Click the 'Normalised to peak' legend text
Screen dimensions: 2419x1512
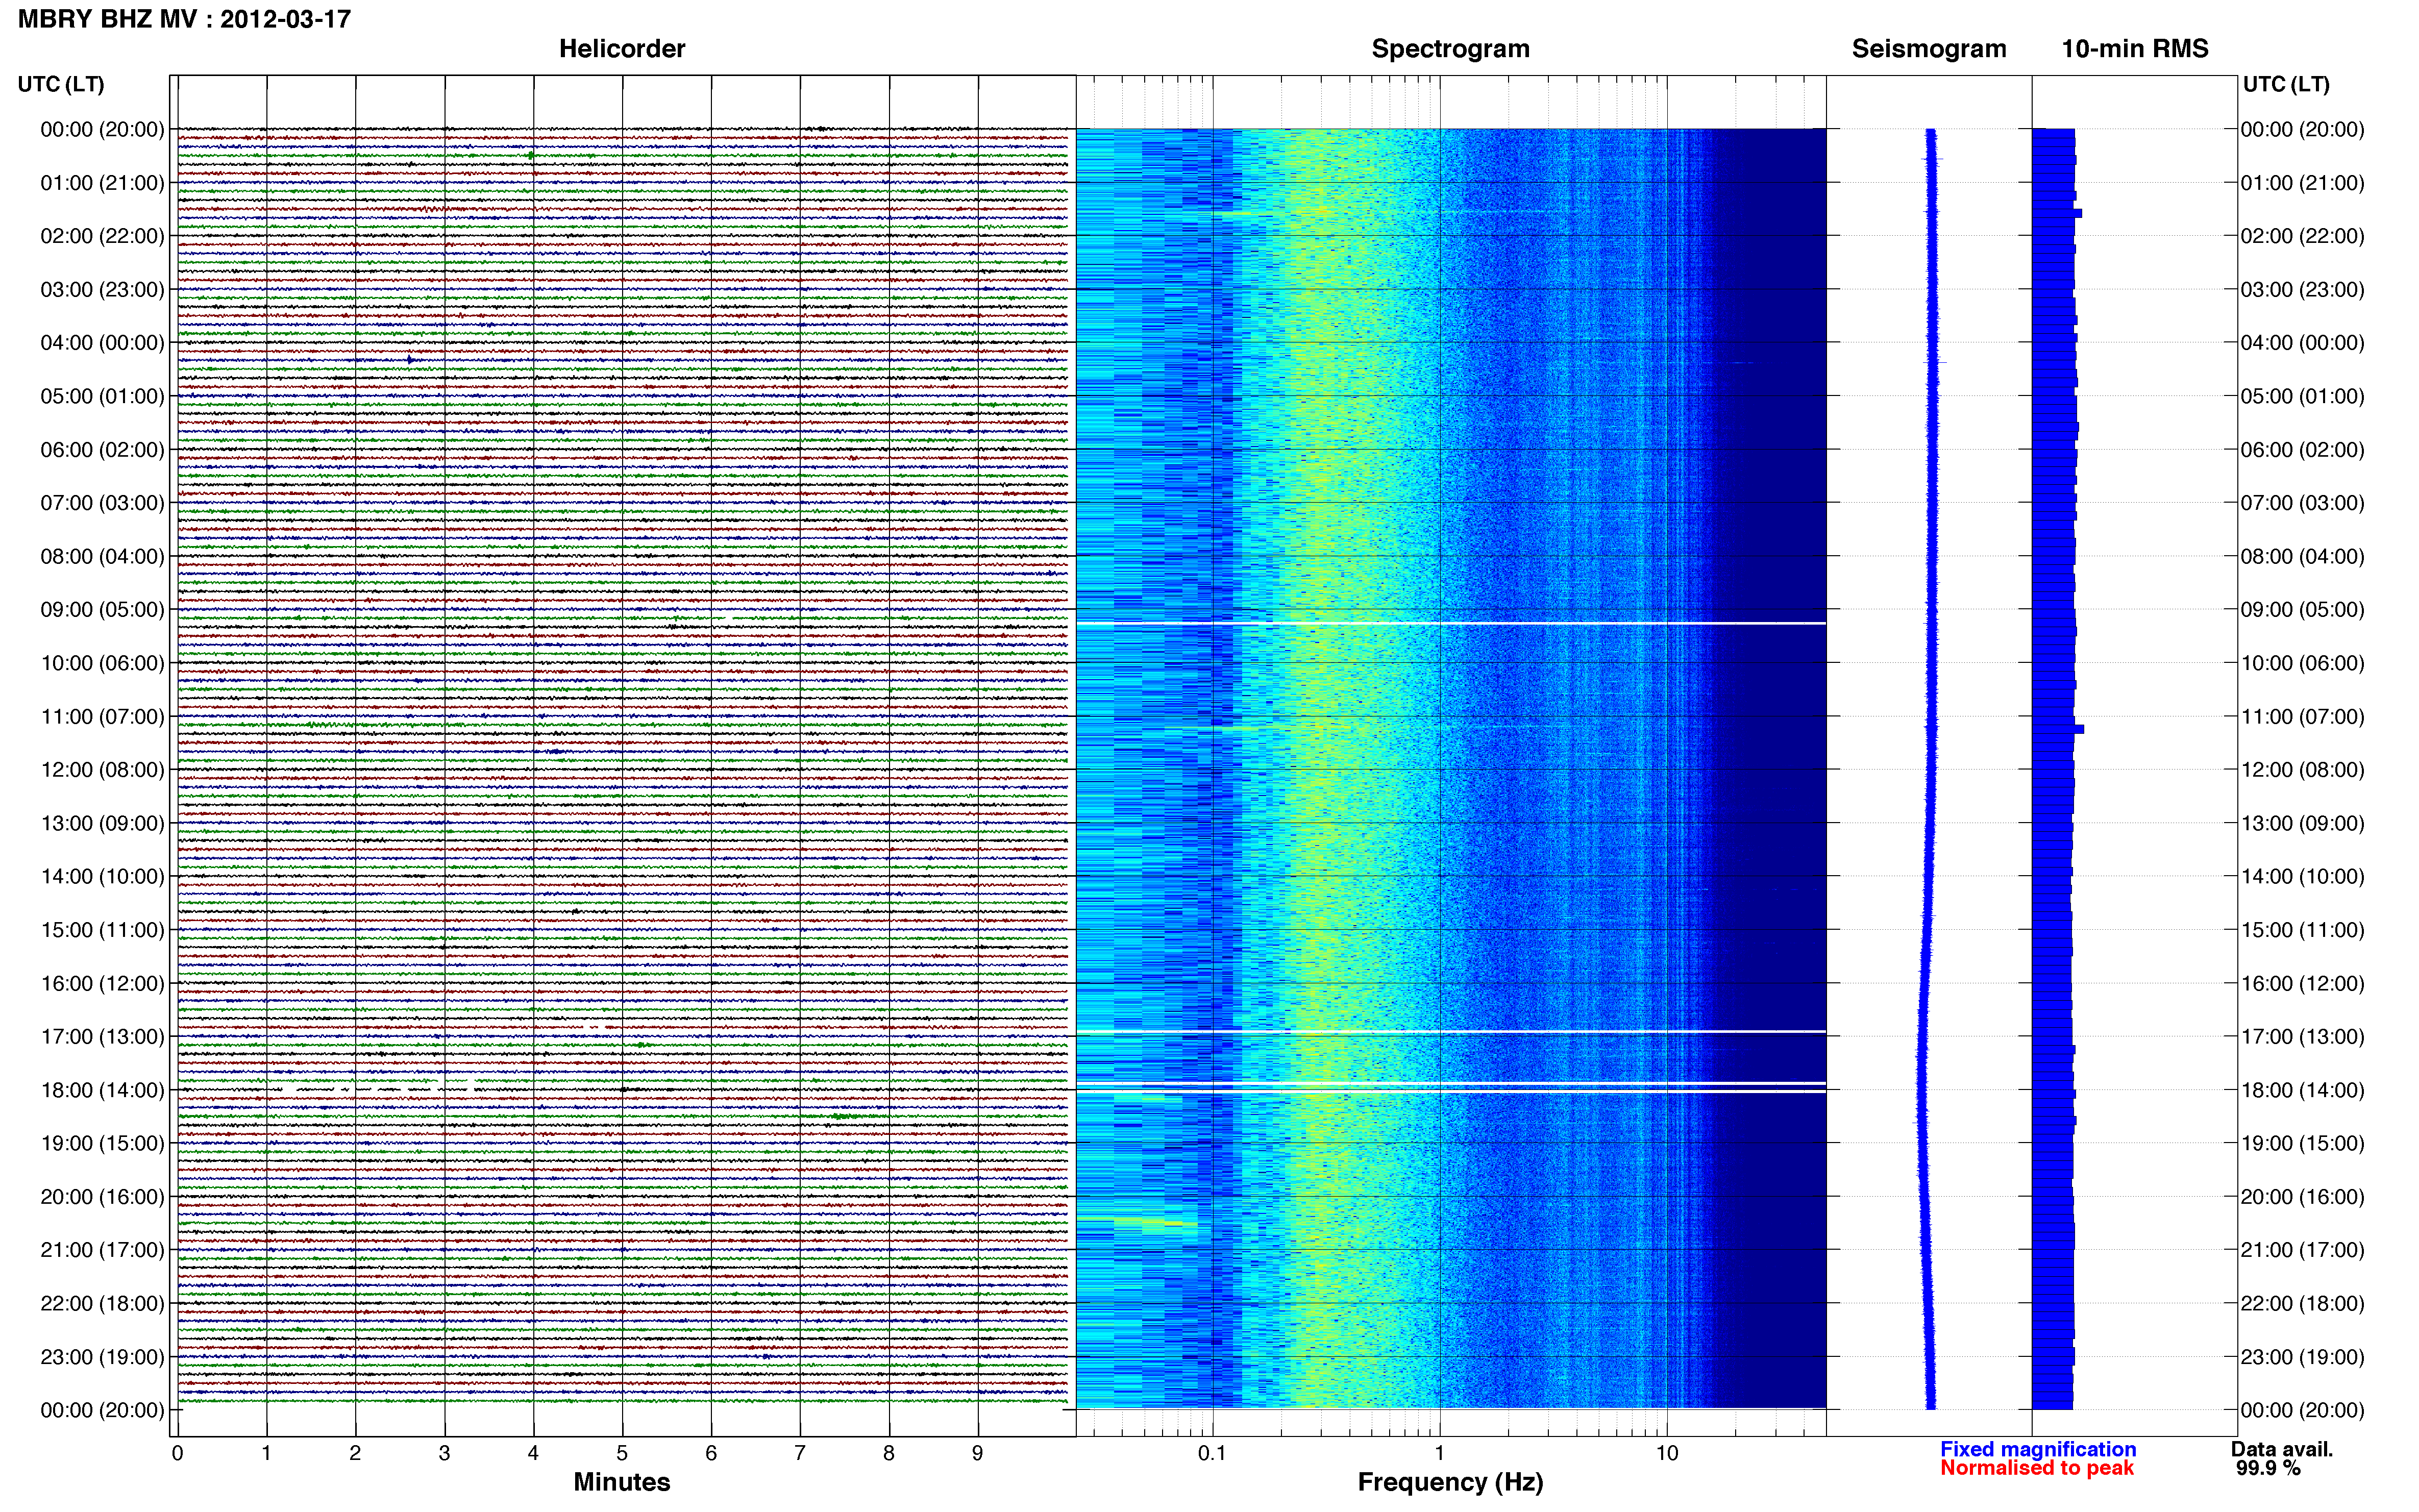click(2037, 1468)
